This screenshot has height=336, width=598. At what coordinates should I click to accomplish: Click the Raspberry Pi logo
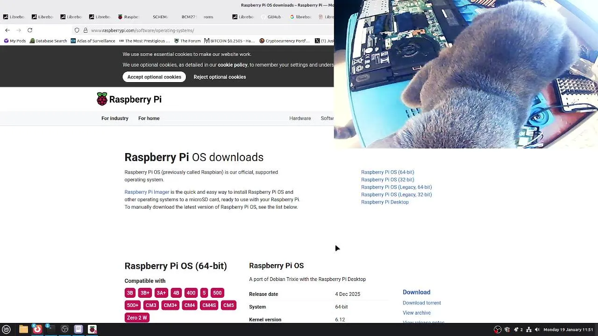129,99
